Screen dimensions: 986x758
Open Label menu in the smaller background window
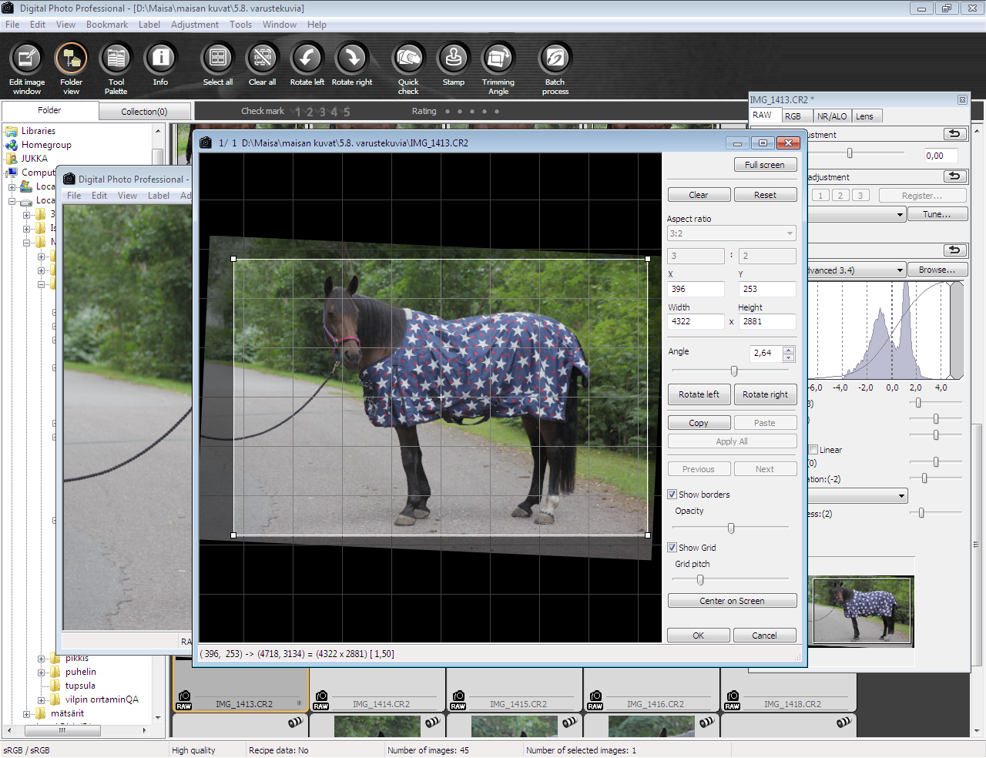click(x=159, y=196)
